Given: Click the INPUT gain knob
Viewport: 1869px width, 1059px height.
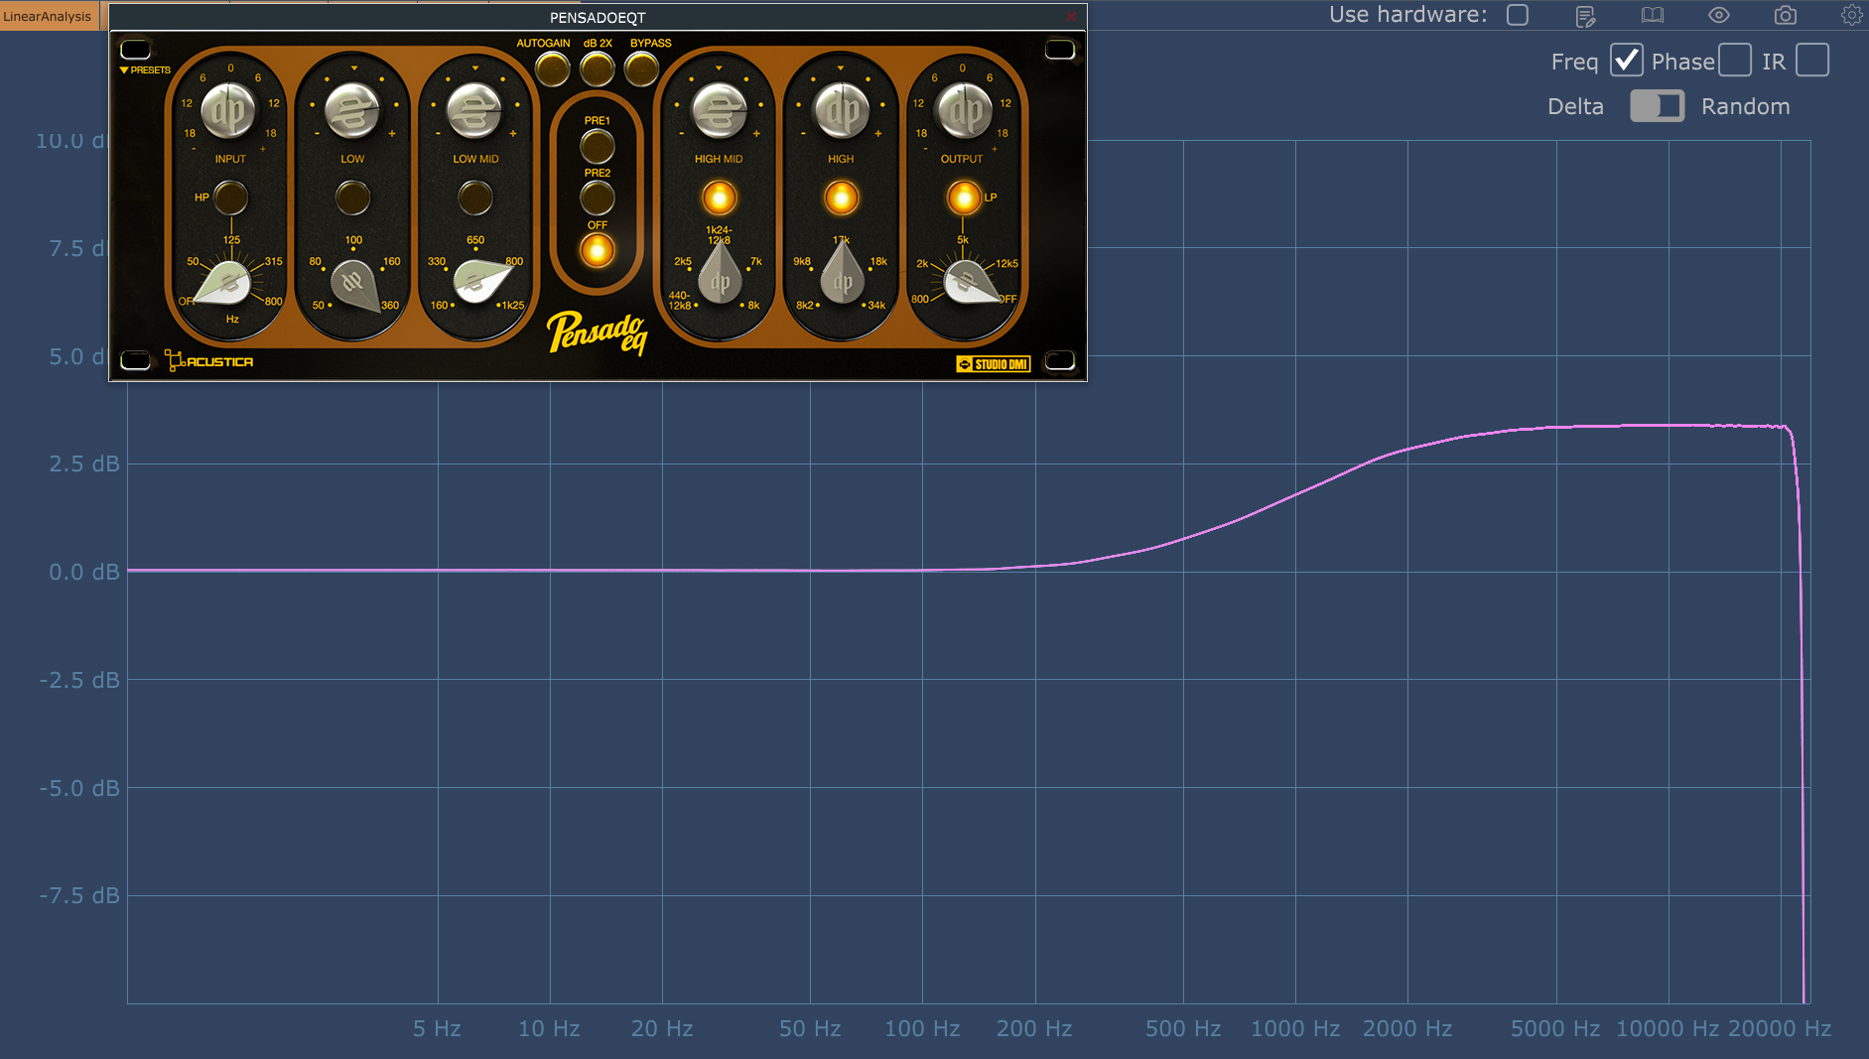Looking at the screenshot, I should (229, 111).
